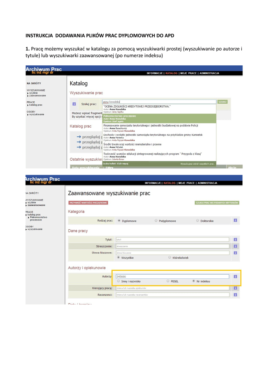Open MOJE PRACE menu on Katalog page

tap(188, 73)
